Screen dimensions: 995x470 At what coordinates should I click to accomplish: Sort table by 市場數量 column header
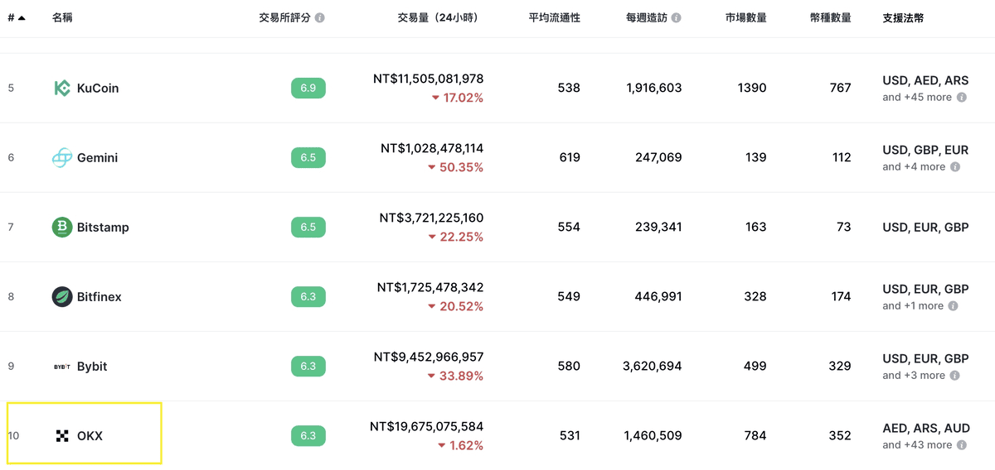click(745, 17)
